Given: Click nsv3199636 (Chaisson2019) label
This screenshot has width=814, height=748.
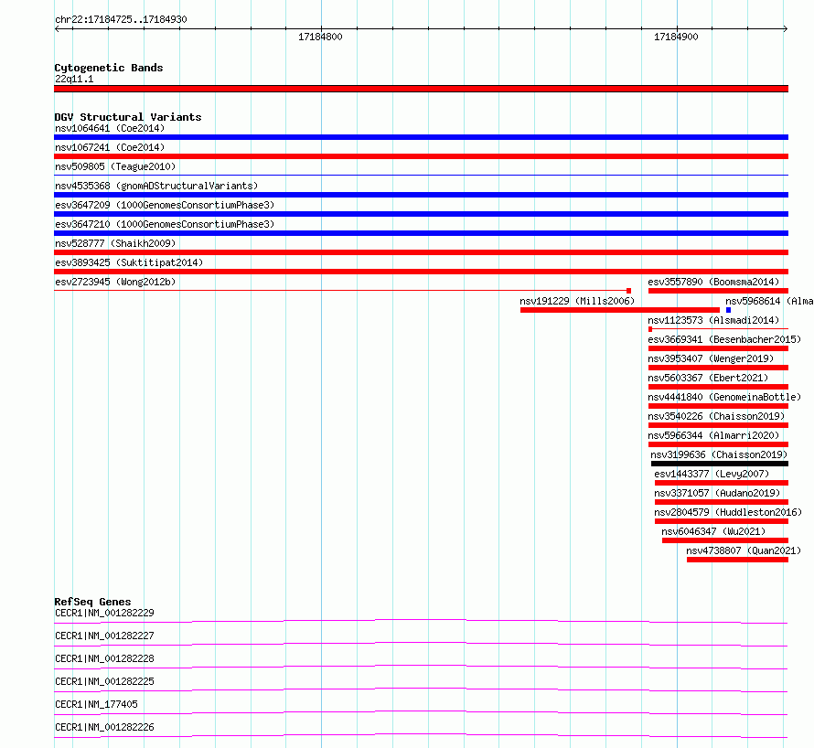Looking at the screenshot, I should coord(719,454).
